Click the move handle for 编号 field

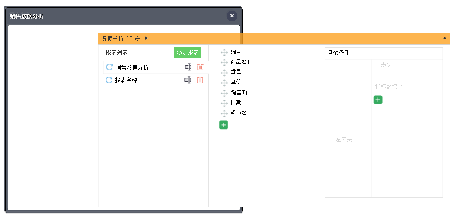(x=224, y=53)
